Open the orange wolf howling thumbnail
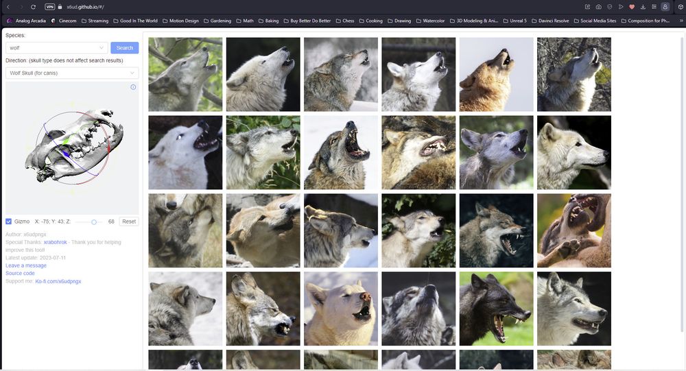The image size is (686, 371). 496,74
